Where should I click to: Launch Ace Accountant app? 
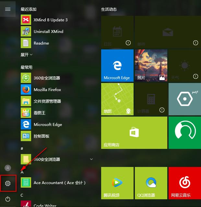click(59, 182)
